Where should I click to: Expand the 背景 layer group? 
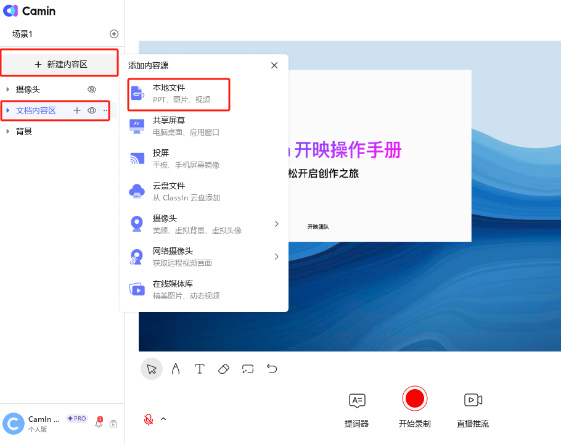(x=7, y=131)
